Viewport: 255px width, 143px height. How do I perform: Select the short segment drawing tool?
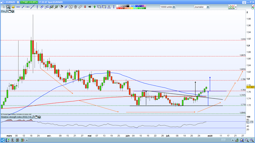[23, 7]
